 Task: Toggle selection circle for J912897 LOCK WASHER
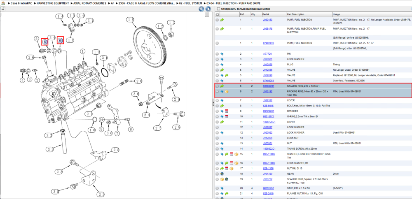point(217,127)
